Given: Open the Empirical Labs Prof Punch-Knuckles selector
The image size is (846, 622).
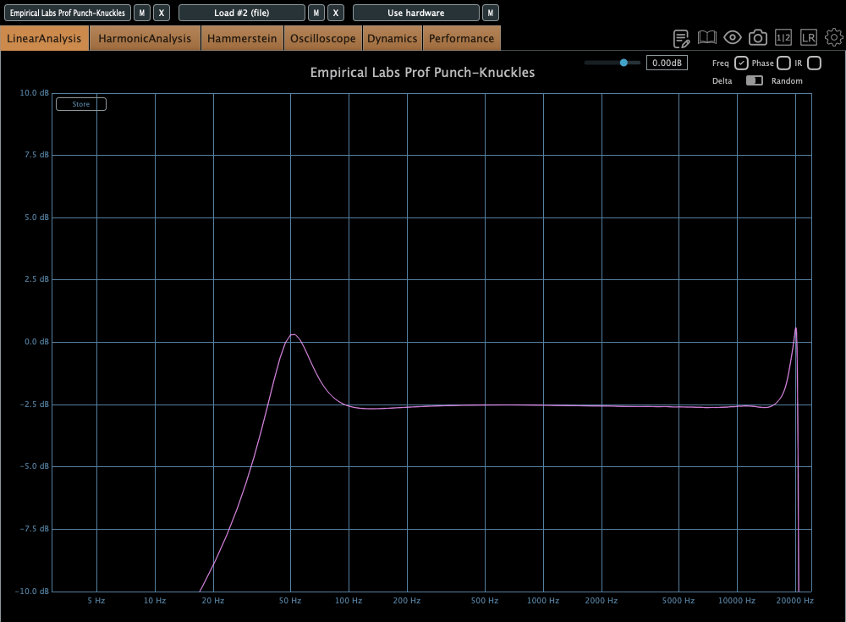Looking at the screenshot, I should [68, 13].
